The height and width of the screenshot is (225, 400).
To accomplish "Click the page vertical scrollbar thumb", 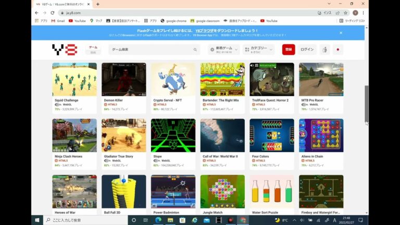I will click(366, 104).
